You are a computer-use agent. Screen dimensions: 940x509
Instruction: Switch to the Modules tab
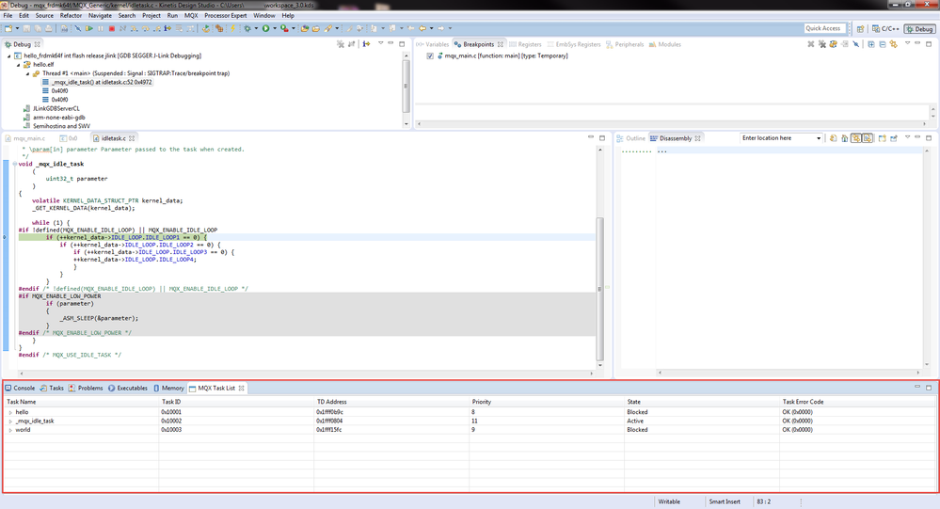(x=665, y=44)
